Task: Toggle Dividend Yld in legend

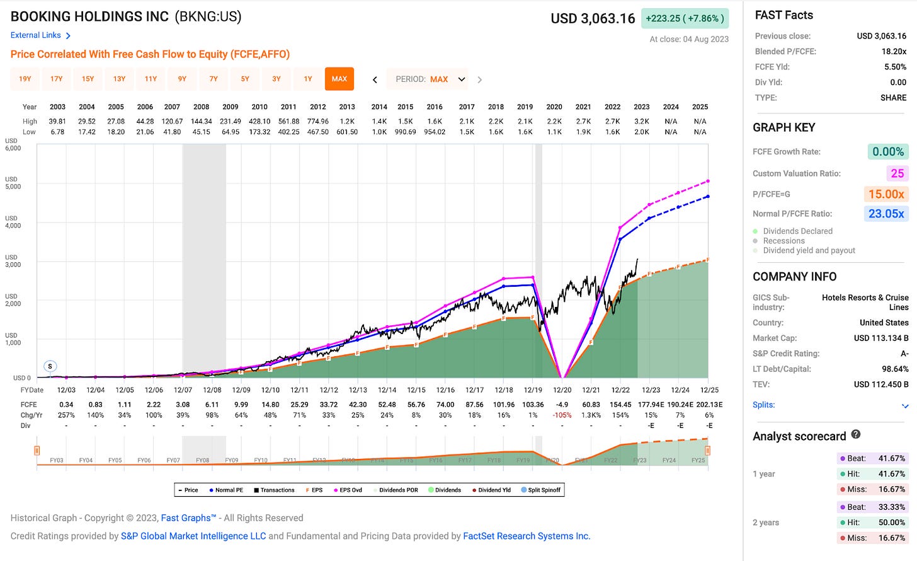Action: coord(491,490)
